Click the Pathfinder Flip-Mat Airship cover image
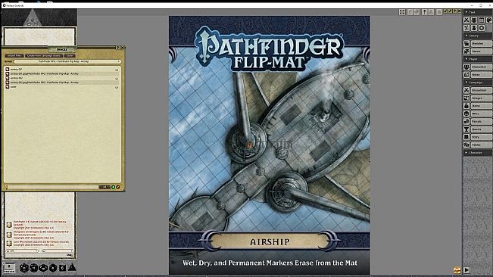This screenshot has height=277, width=493. click(270, 145)
